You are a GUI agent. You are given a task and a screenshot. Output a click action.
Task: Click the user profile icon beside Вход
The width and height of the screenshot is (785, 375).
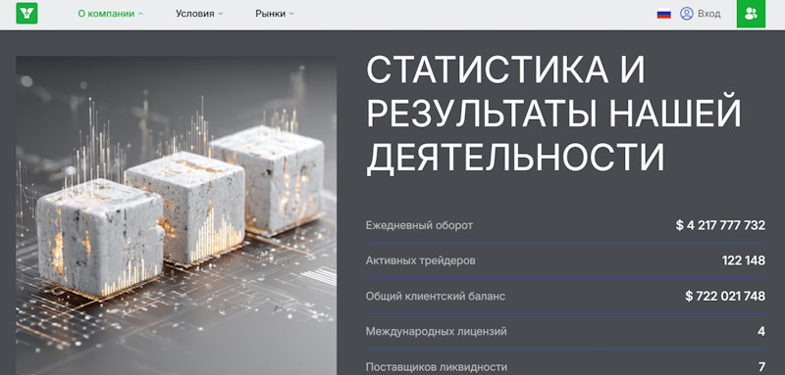[x=686, y=14]
